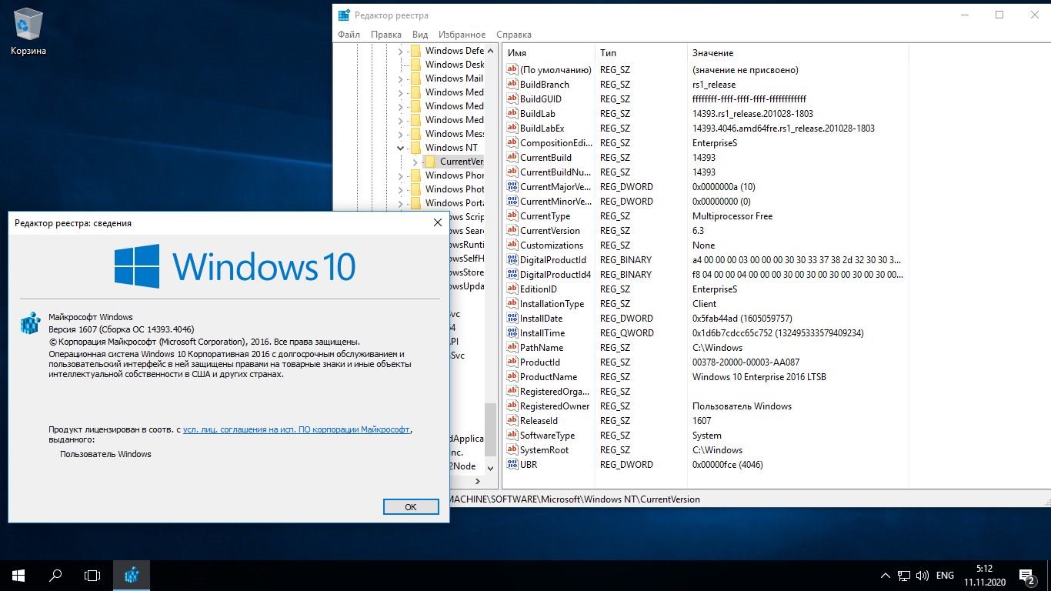This screenshot has width=1051, height=591.
Task: Click the volume icon in system tray
Action: coord(922,576)
